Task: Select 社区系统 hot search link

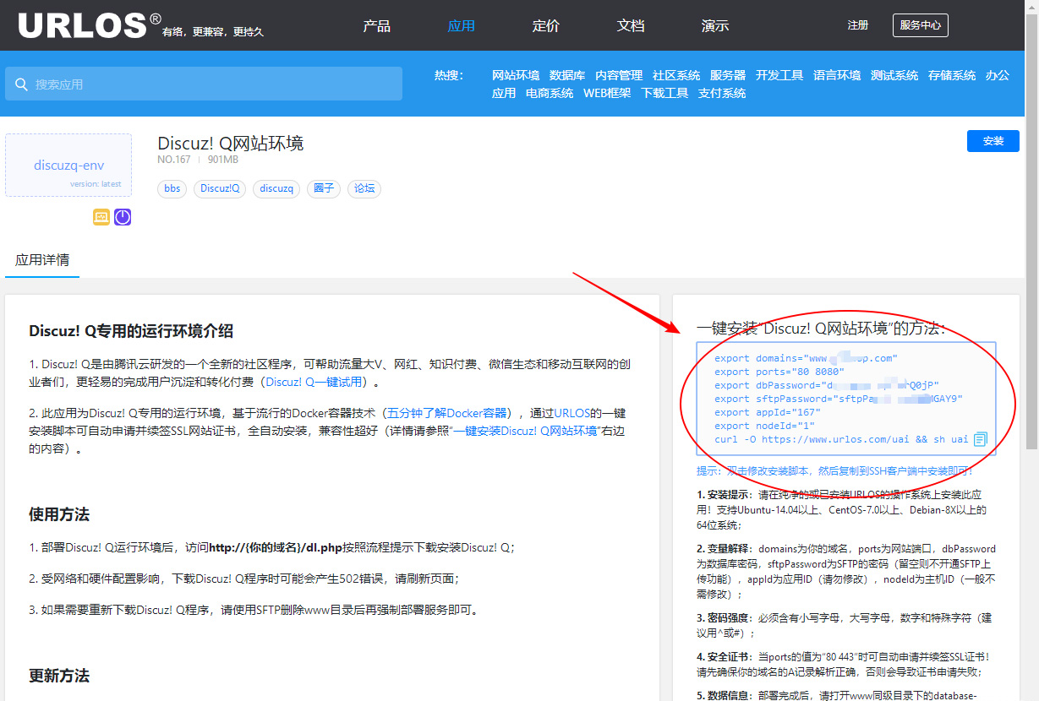Action: (676, 75)
